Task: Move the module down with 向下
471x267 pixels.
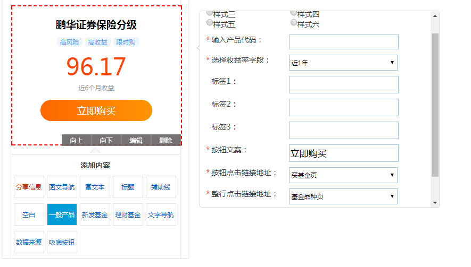Action: coord(106,140)
